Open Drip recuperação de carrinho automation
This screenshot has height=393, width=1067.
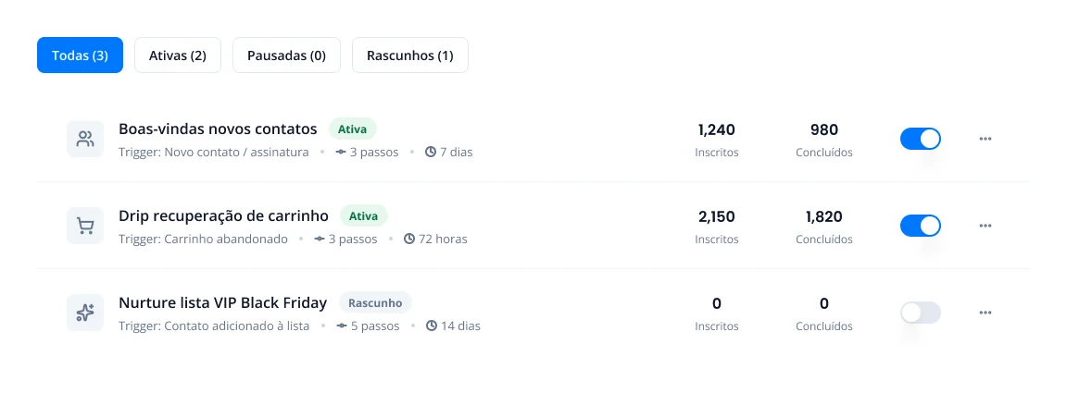(223, 216)
